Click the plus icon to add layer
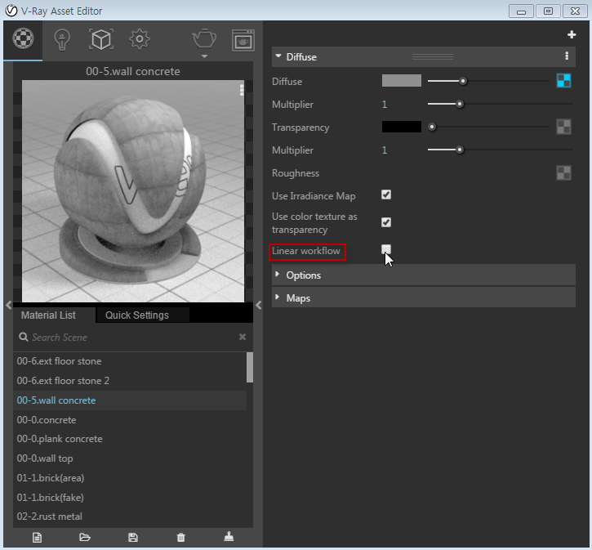This screenshot has height=550, width=592. (x=572, y=35)
